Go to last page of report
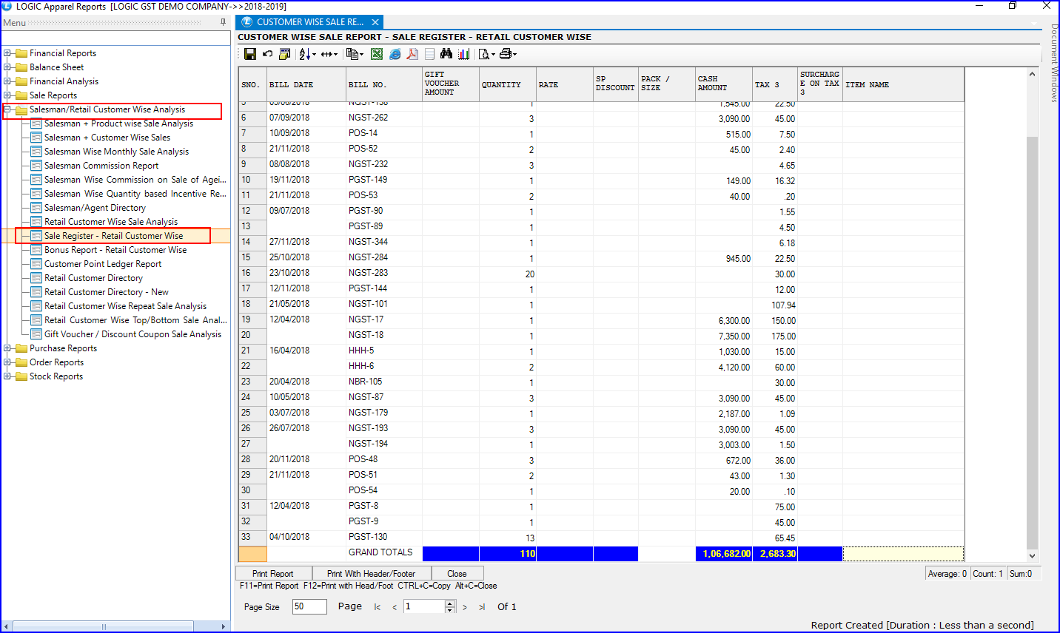Screen dimensions: 1060x633 [482, 607]
